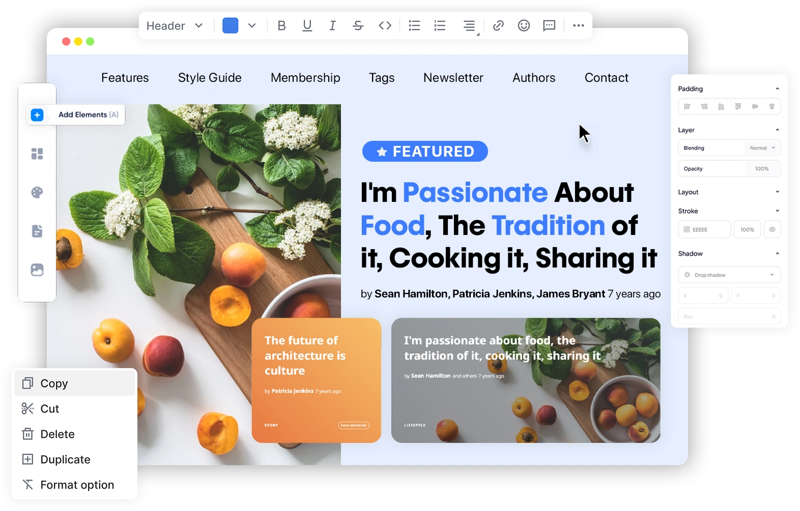Open the Lifestyle food article card

pos(526,380)
